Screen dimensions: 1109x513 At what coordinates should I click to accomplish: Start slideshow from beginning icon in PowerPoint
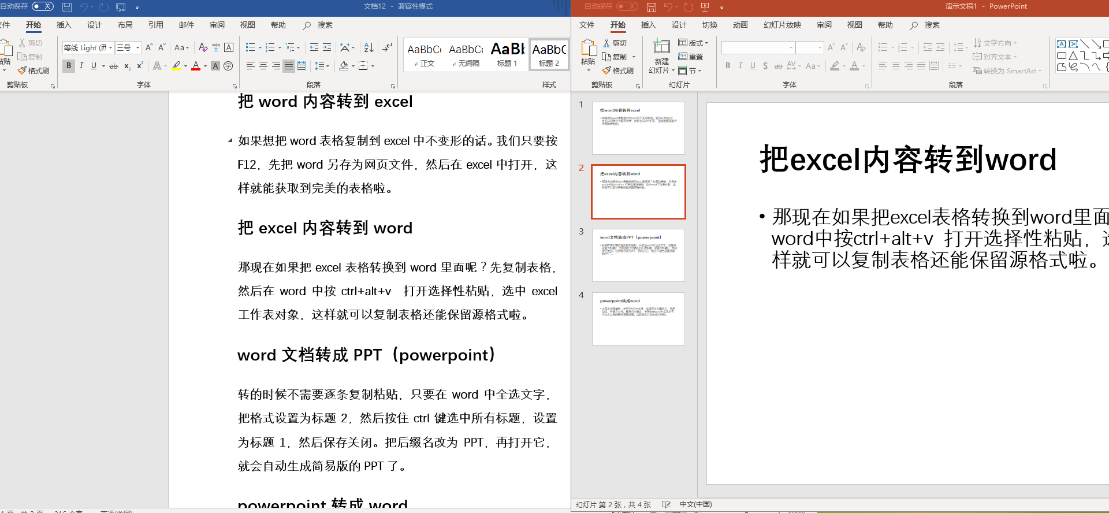(x=705, y=7)
